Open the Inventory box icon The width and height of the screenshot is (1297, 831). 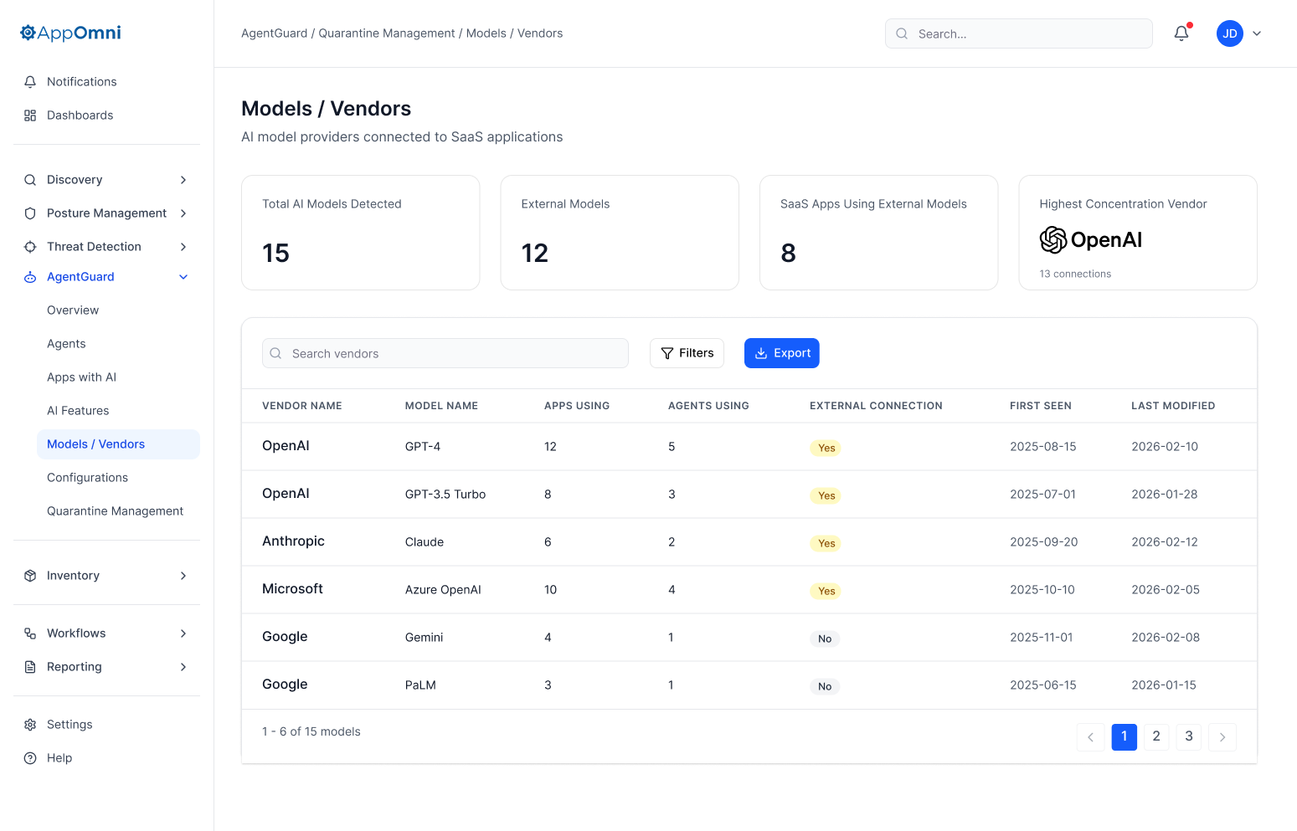[x=29, y=575]
